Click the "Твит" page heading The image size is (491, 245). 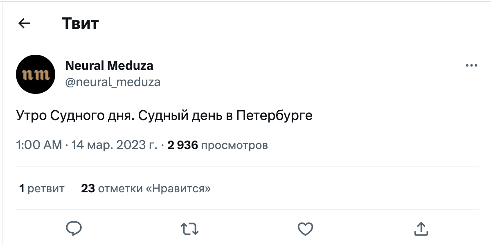pyautogui.click(x=81, y=24)
